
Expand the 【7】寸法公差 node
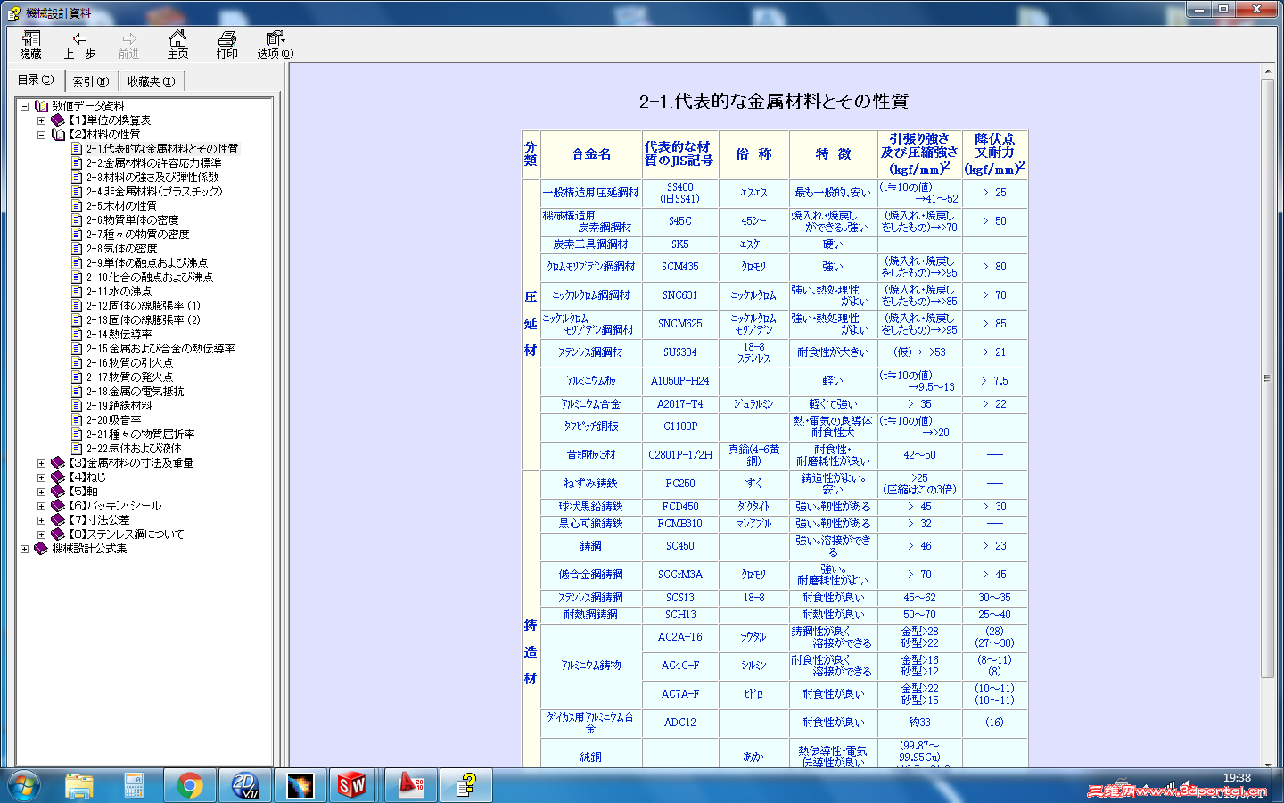[x=41, y=520]
